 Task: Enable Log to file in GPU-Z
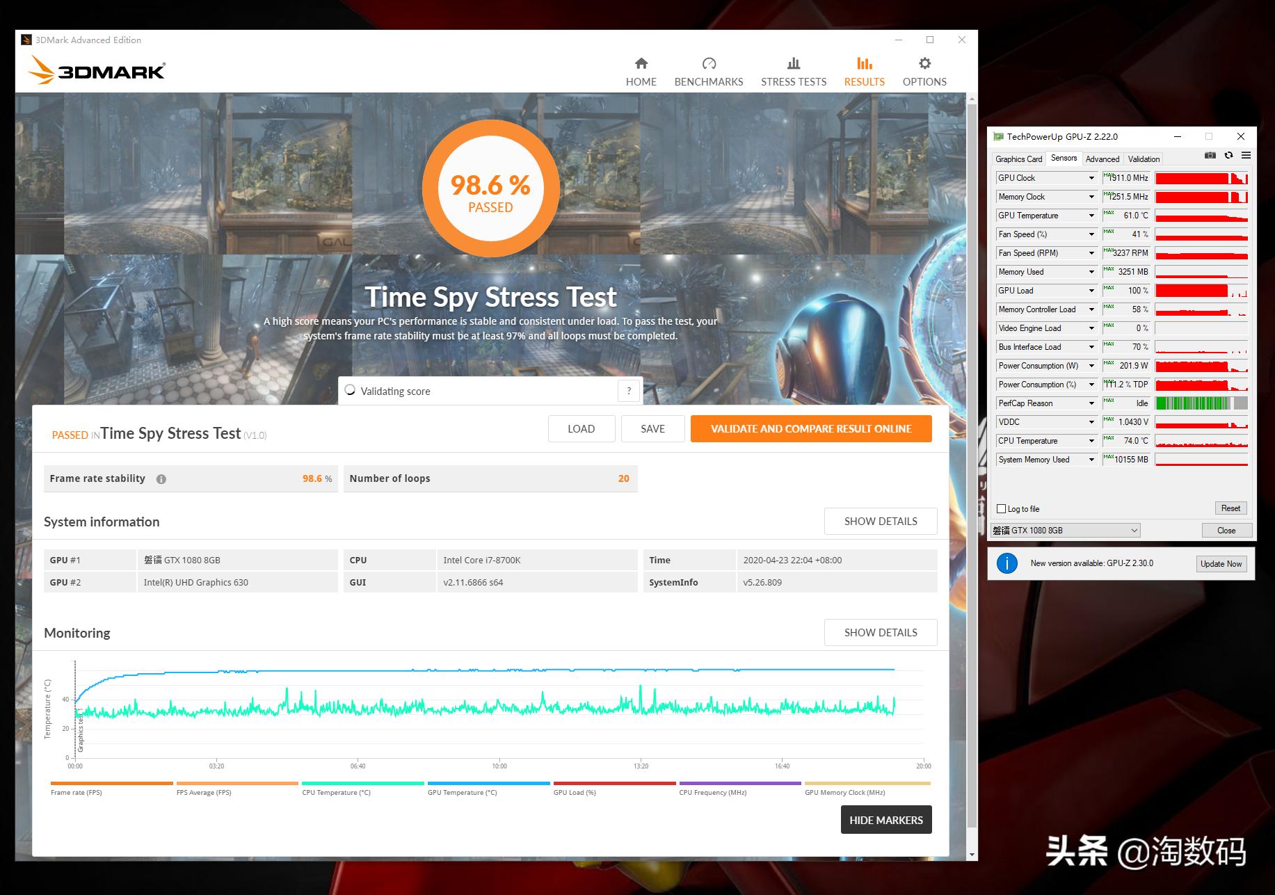(x=1000, y=508)
